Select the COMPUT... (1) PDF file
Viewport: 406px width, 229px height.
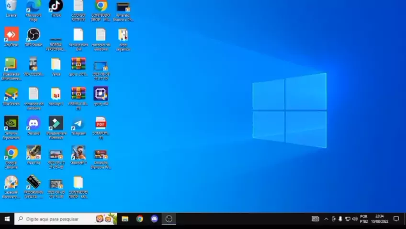click(101, 128)
